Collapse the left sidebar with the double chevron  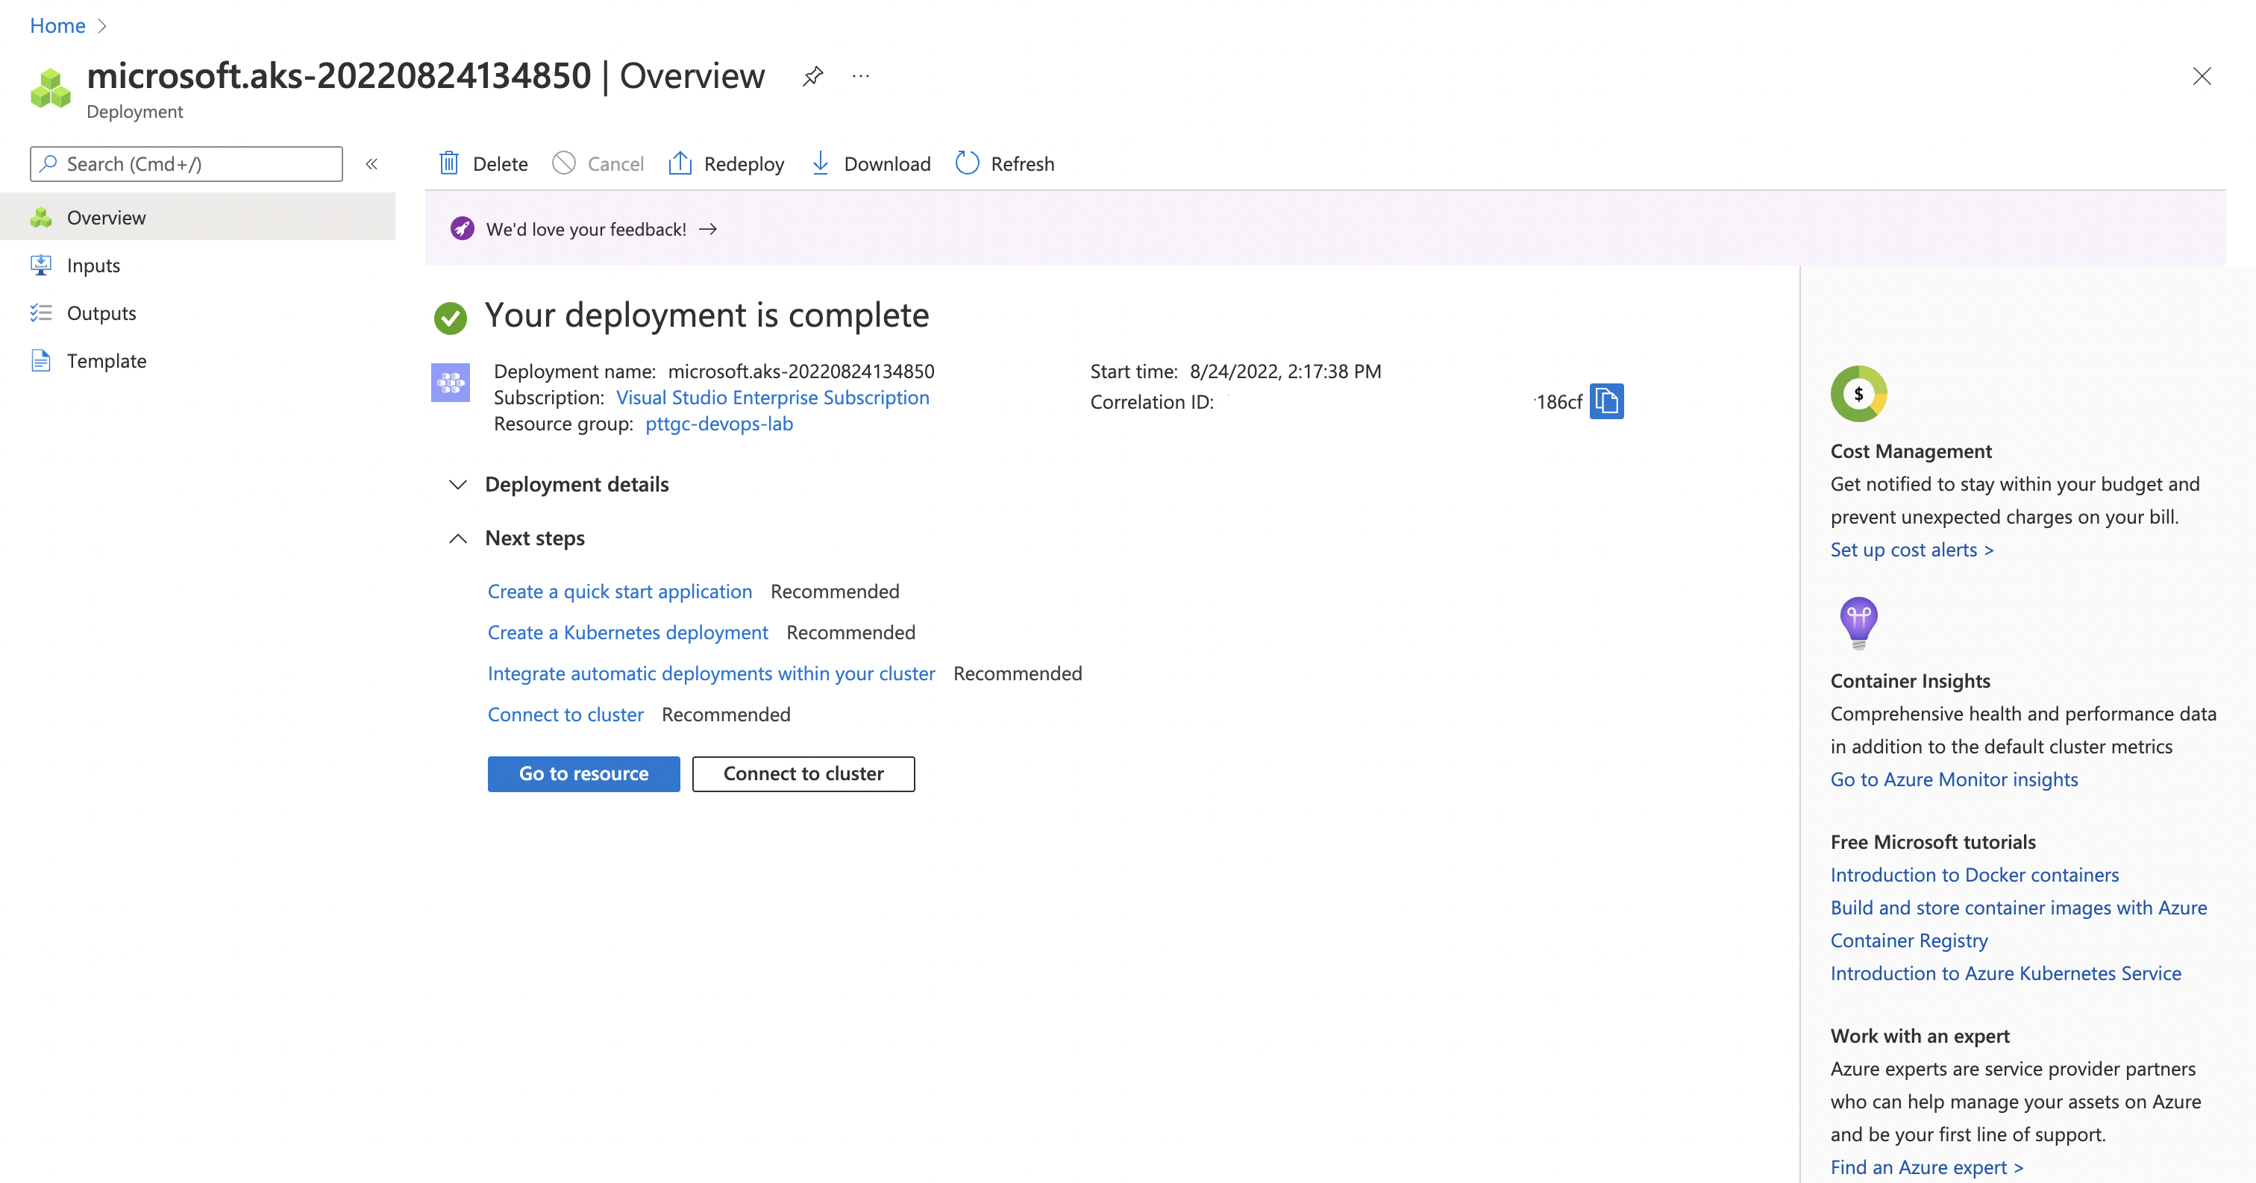pyautogui.click(x=372, y=164)
